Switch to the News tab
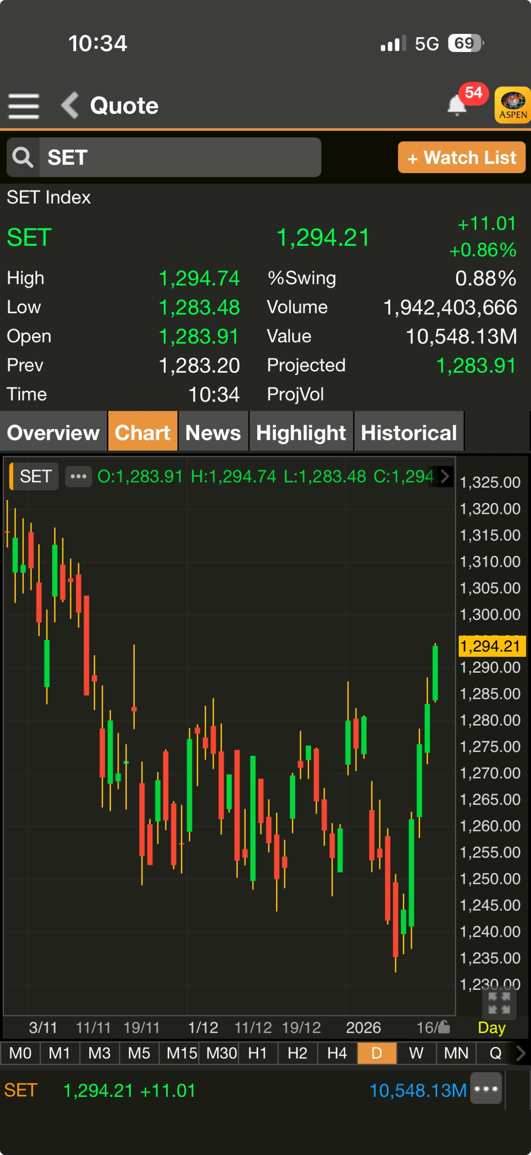Image resolution: width=531 pixels, height=1155 pixels. click(x=213, y=432)
